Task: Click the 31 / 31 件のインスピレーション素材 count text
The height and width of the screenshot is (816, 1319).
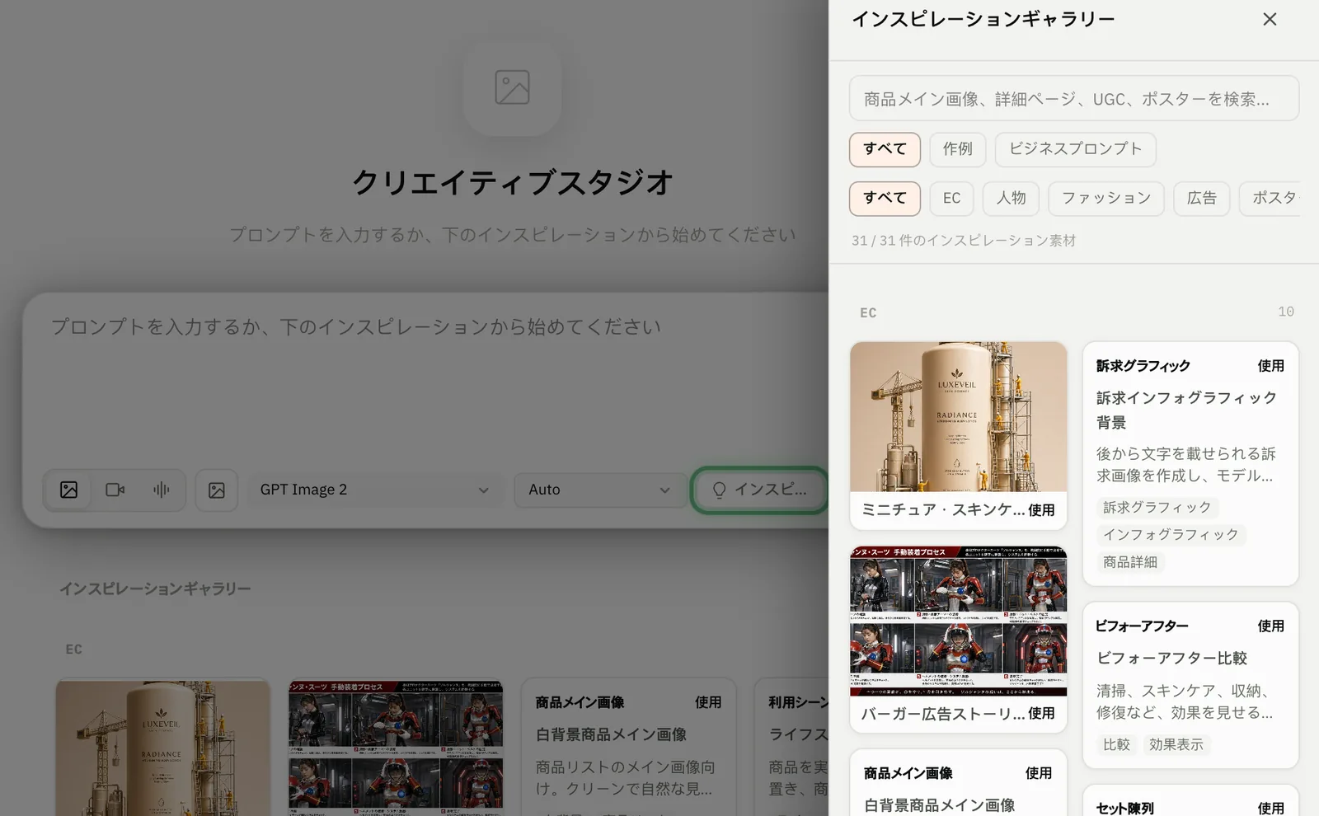Action: click(x=964, y=241)
